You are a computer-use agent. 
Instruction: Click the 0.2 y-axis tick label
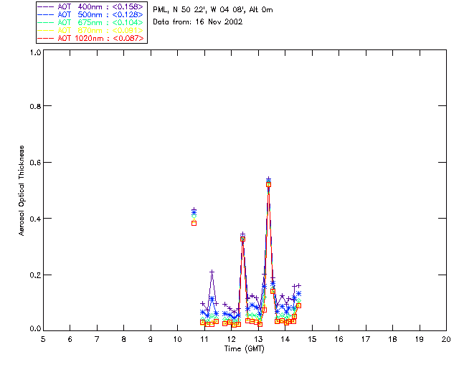(x=35, y=275)
